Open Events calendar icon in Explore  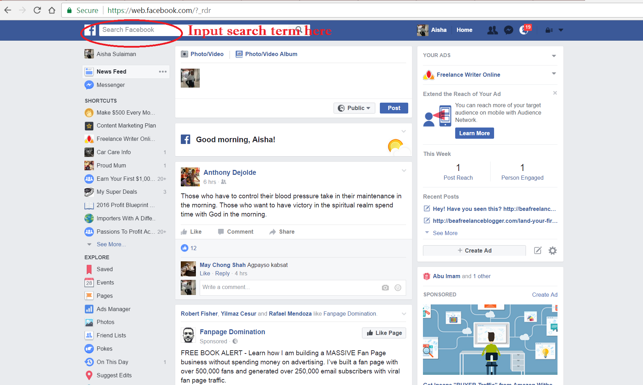pyautogui.click(x=89, y=282)
